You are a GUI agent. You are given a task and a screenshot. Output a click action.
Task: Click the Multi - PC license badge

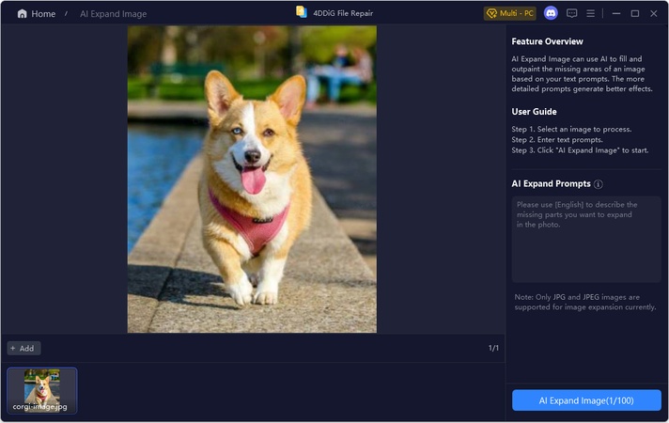[x=508, y=13]
